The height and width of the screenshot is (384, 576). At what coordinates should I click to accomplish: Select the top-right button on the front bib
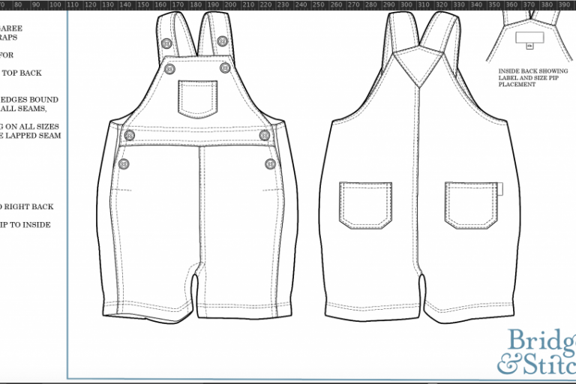(225, 67)
